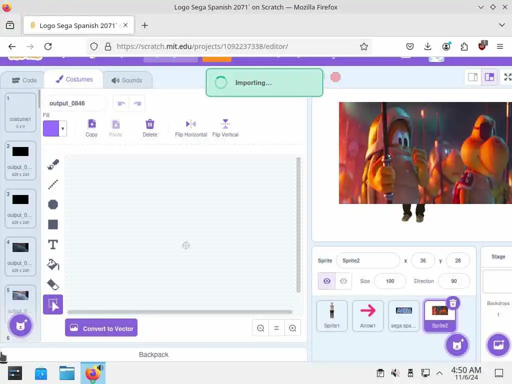This screenshot has width=512, height=384.
Task: Switch to large stage layout
Action: (x=489, y=77)
